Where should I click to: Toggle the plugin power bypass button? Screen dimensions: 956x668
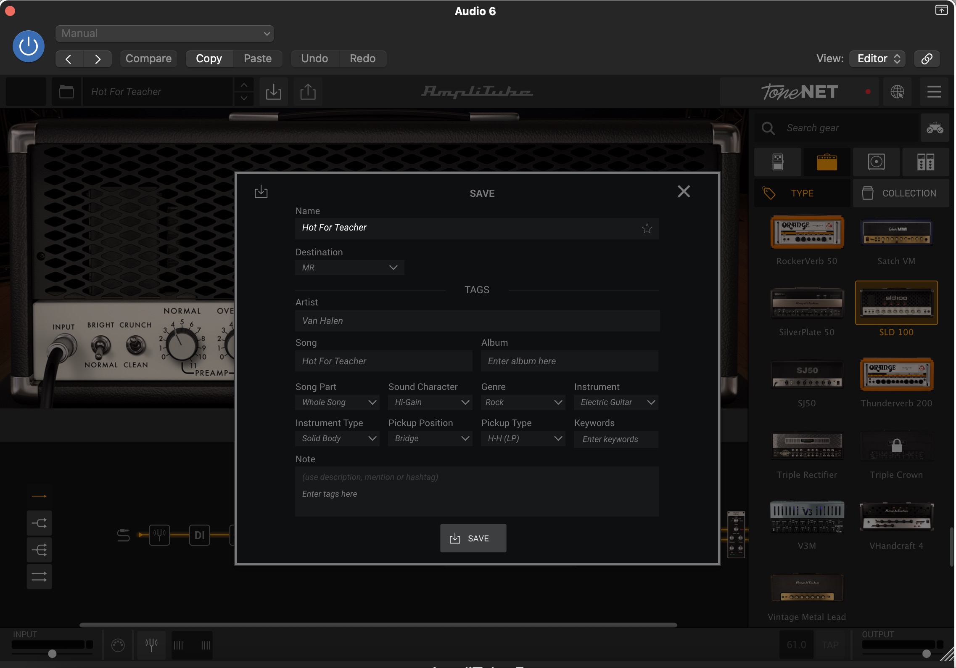[29, 46]
